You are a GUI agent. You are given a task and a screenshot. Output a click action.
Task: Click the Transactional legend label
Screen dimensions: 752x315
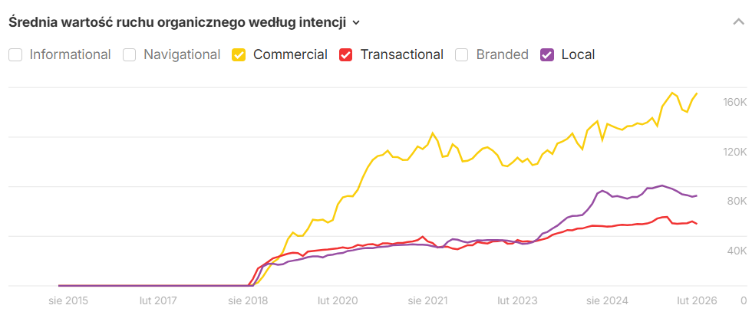401,54
